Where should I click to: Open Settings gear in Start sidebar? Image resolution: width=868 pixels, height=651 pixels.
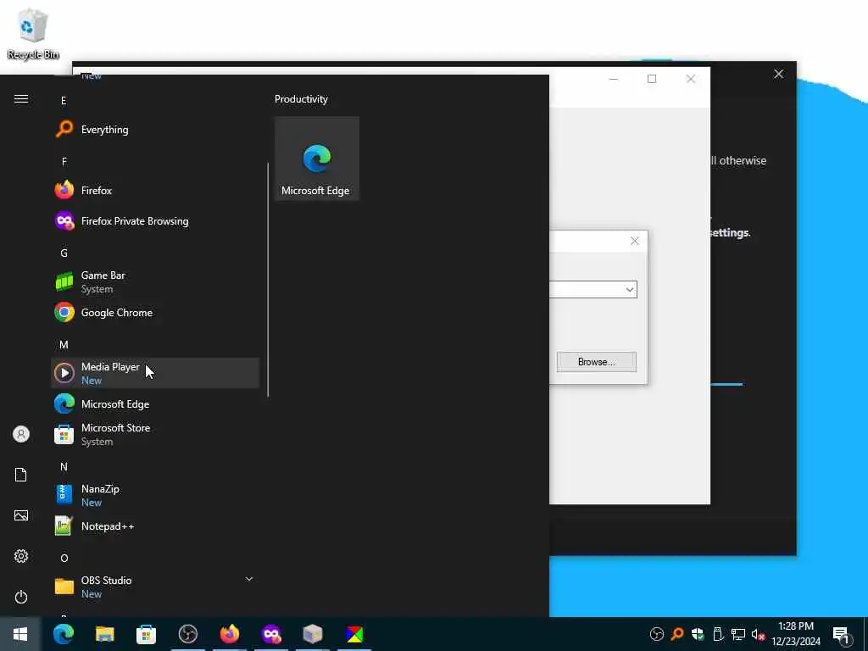(21, 556)
